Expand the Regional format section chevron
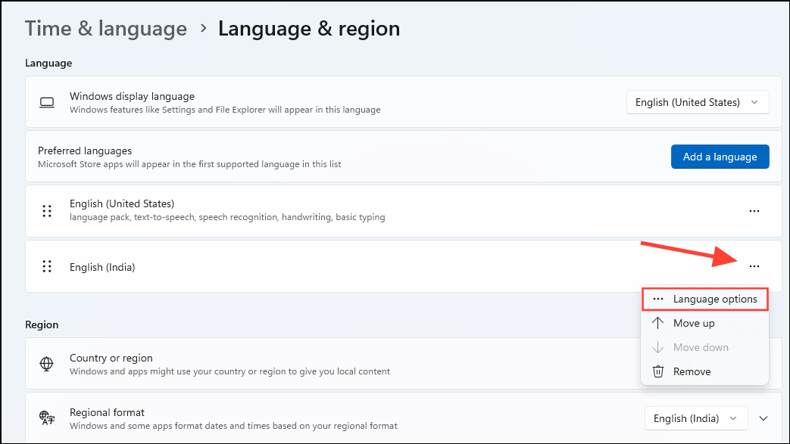 pos(763,418)
